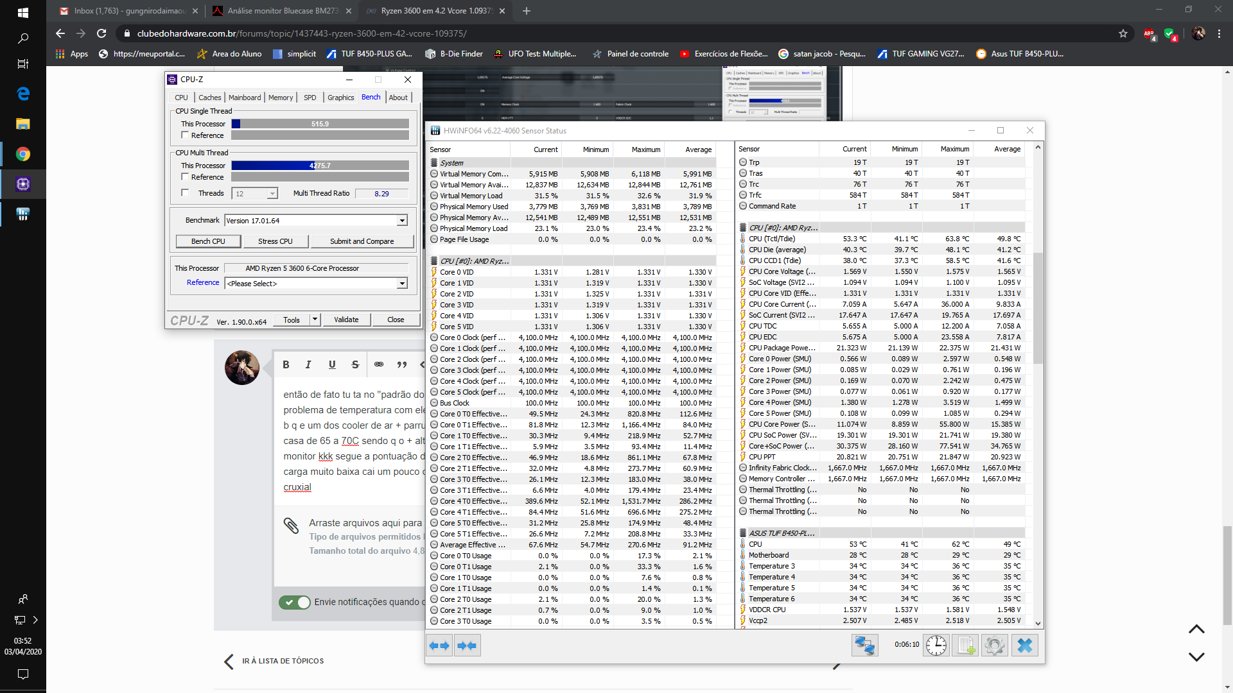Toggle 'Envie notificações' switch off
This screenshot has width=1233, height=693.
[295, 602]
